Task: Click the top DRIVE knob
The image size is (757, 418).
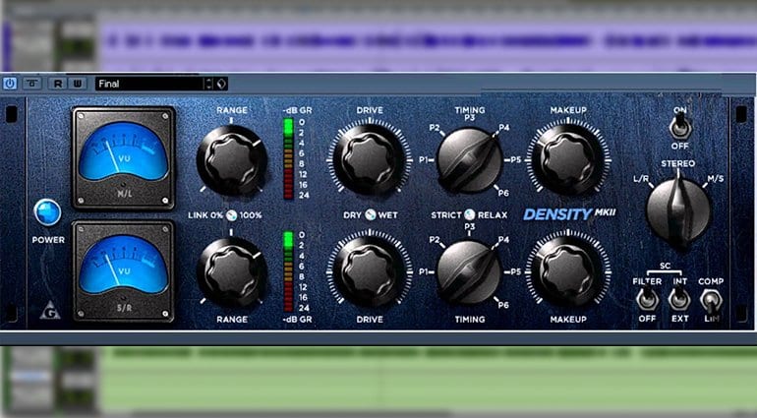Action: coord(370,159)
